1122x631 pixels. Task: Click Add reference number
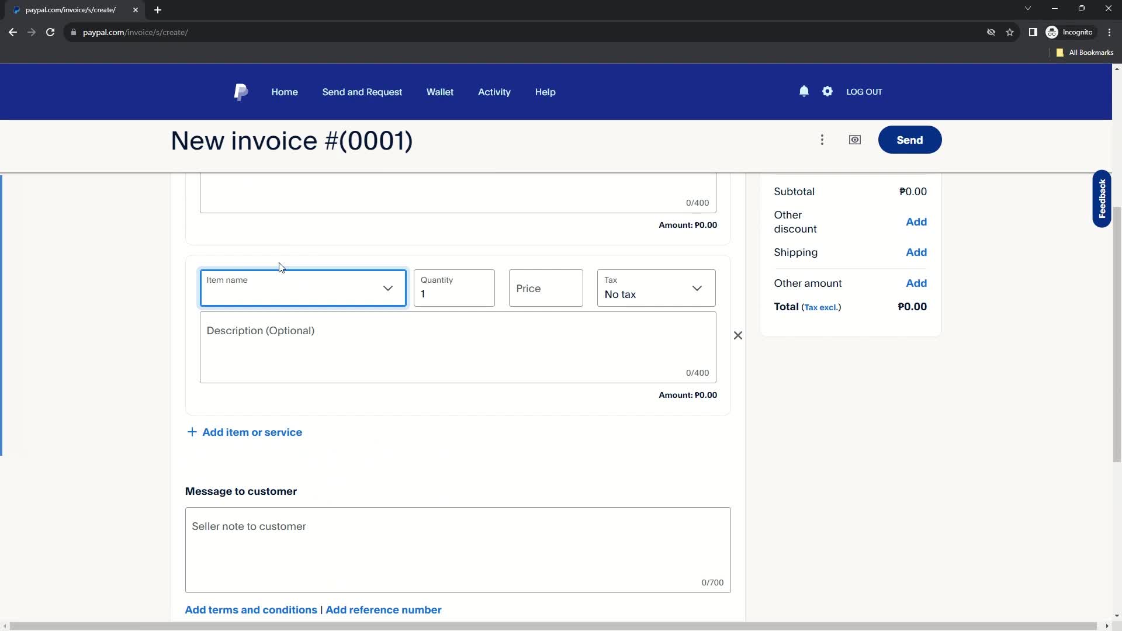pyautogui.click(x=383, y=610)
